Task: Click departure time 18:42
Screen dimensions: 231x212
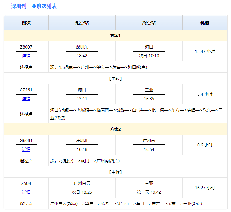Action: click(x=82, y=56)
